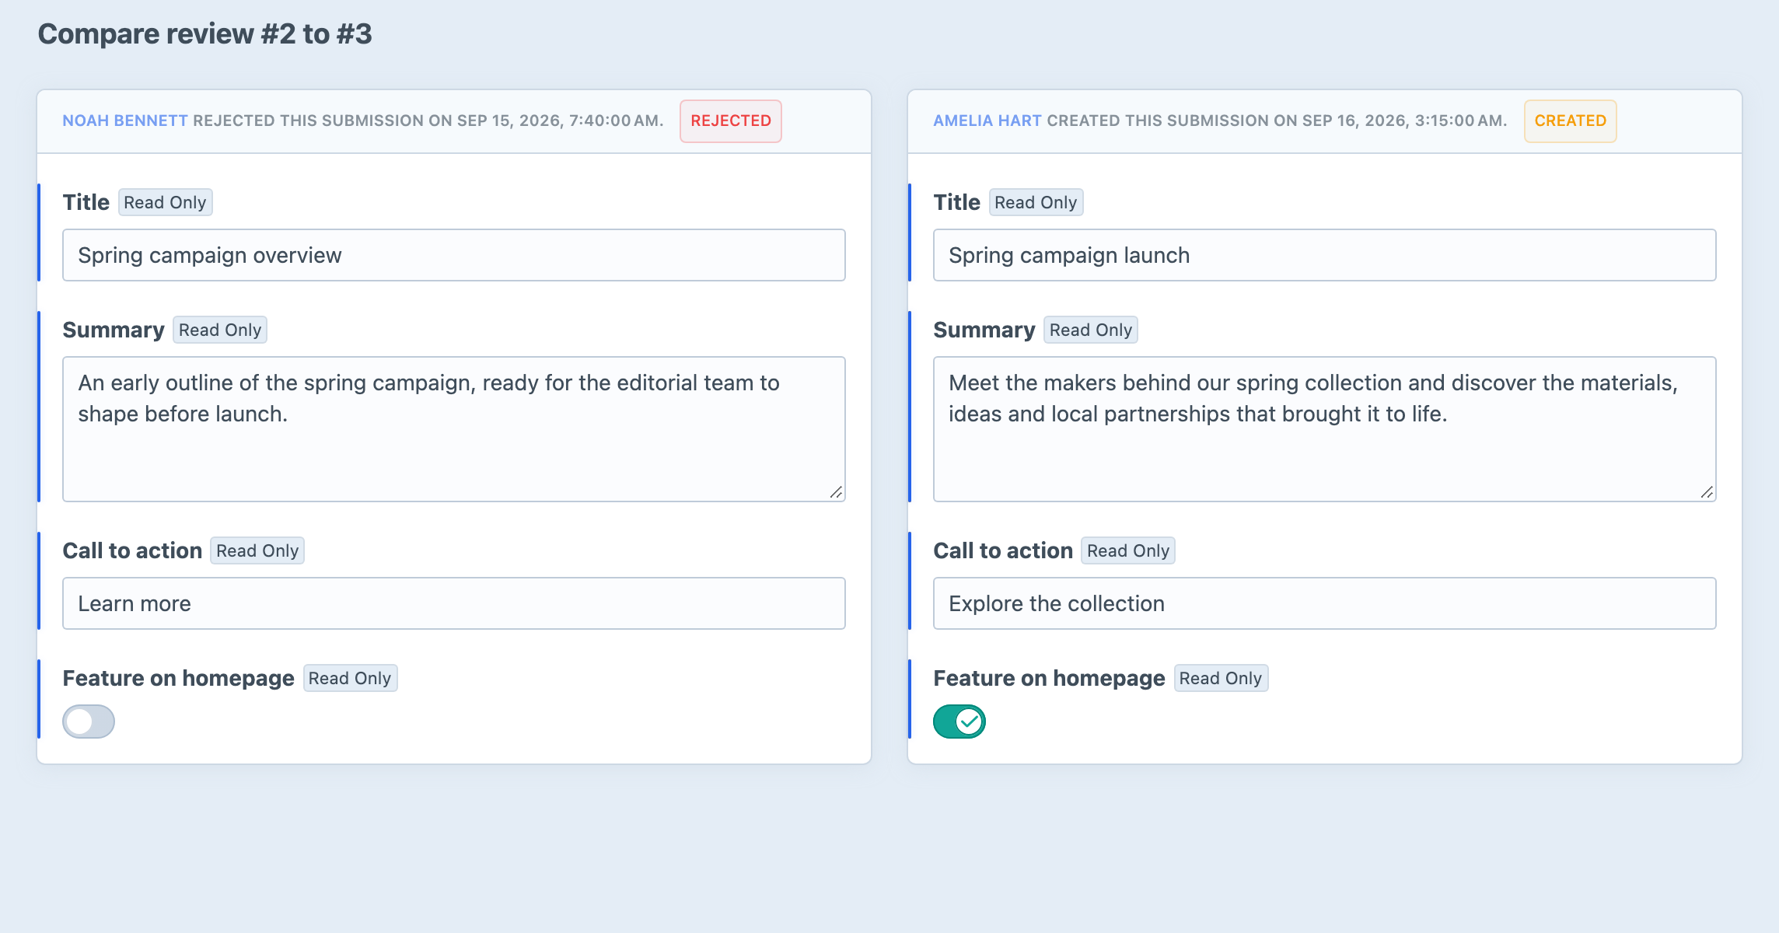Click the Call to action label in created panel
Viewport: 1779px width, 933px height.
(1003, 550)
